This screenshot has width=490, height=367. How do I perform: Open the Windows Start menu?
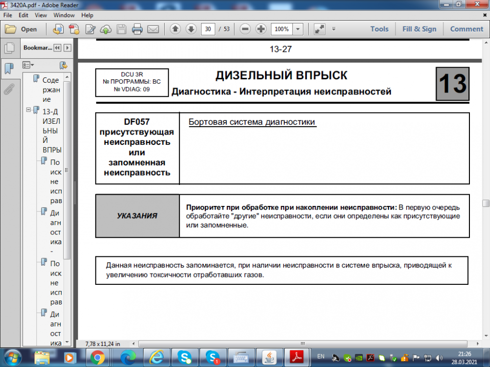[13, 358]
